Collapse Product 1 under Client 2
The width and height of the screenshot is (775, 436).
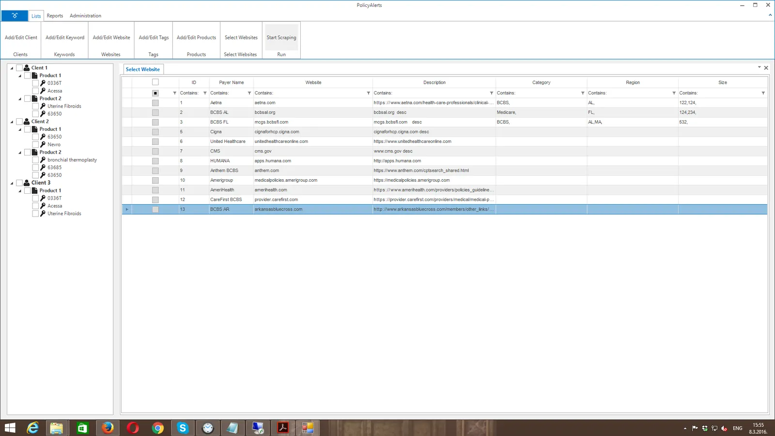[x=20, y=130]
